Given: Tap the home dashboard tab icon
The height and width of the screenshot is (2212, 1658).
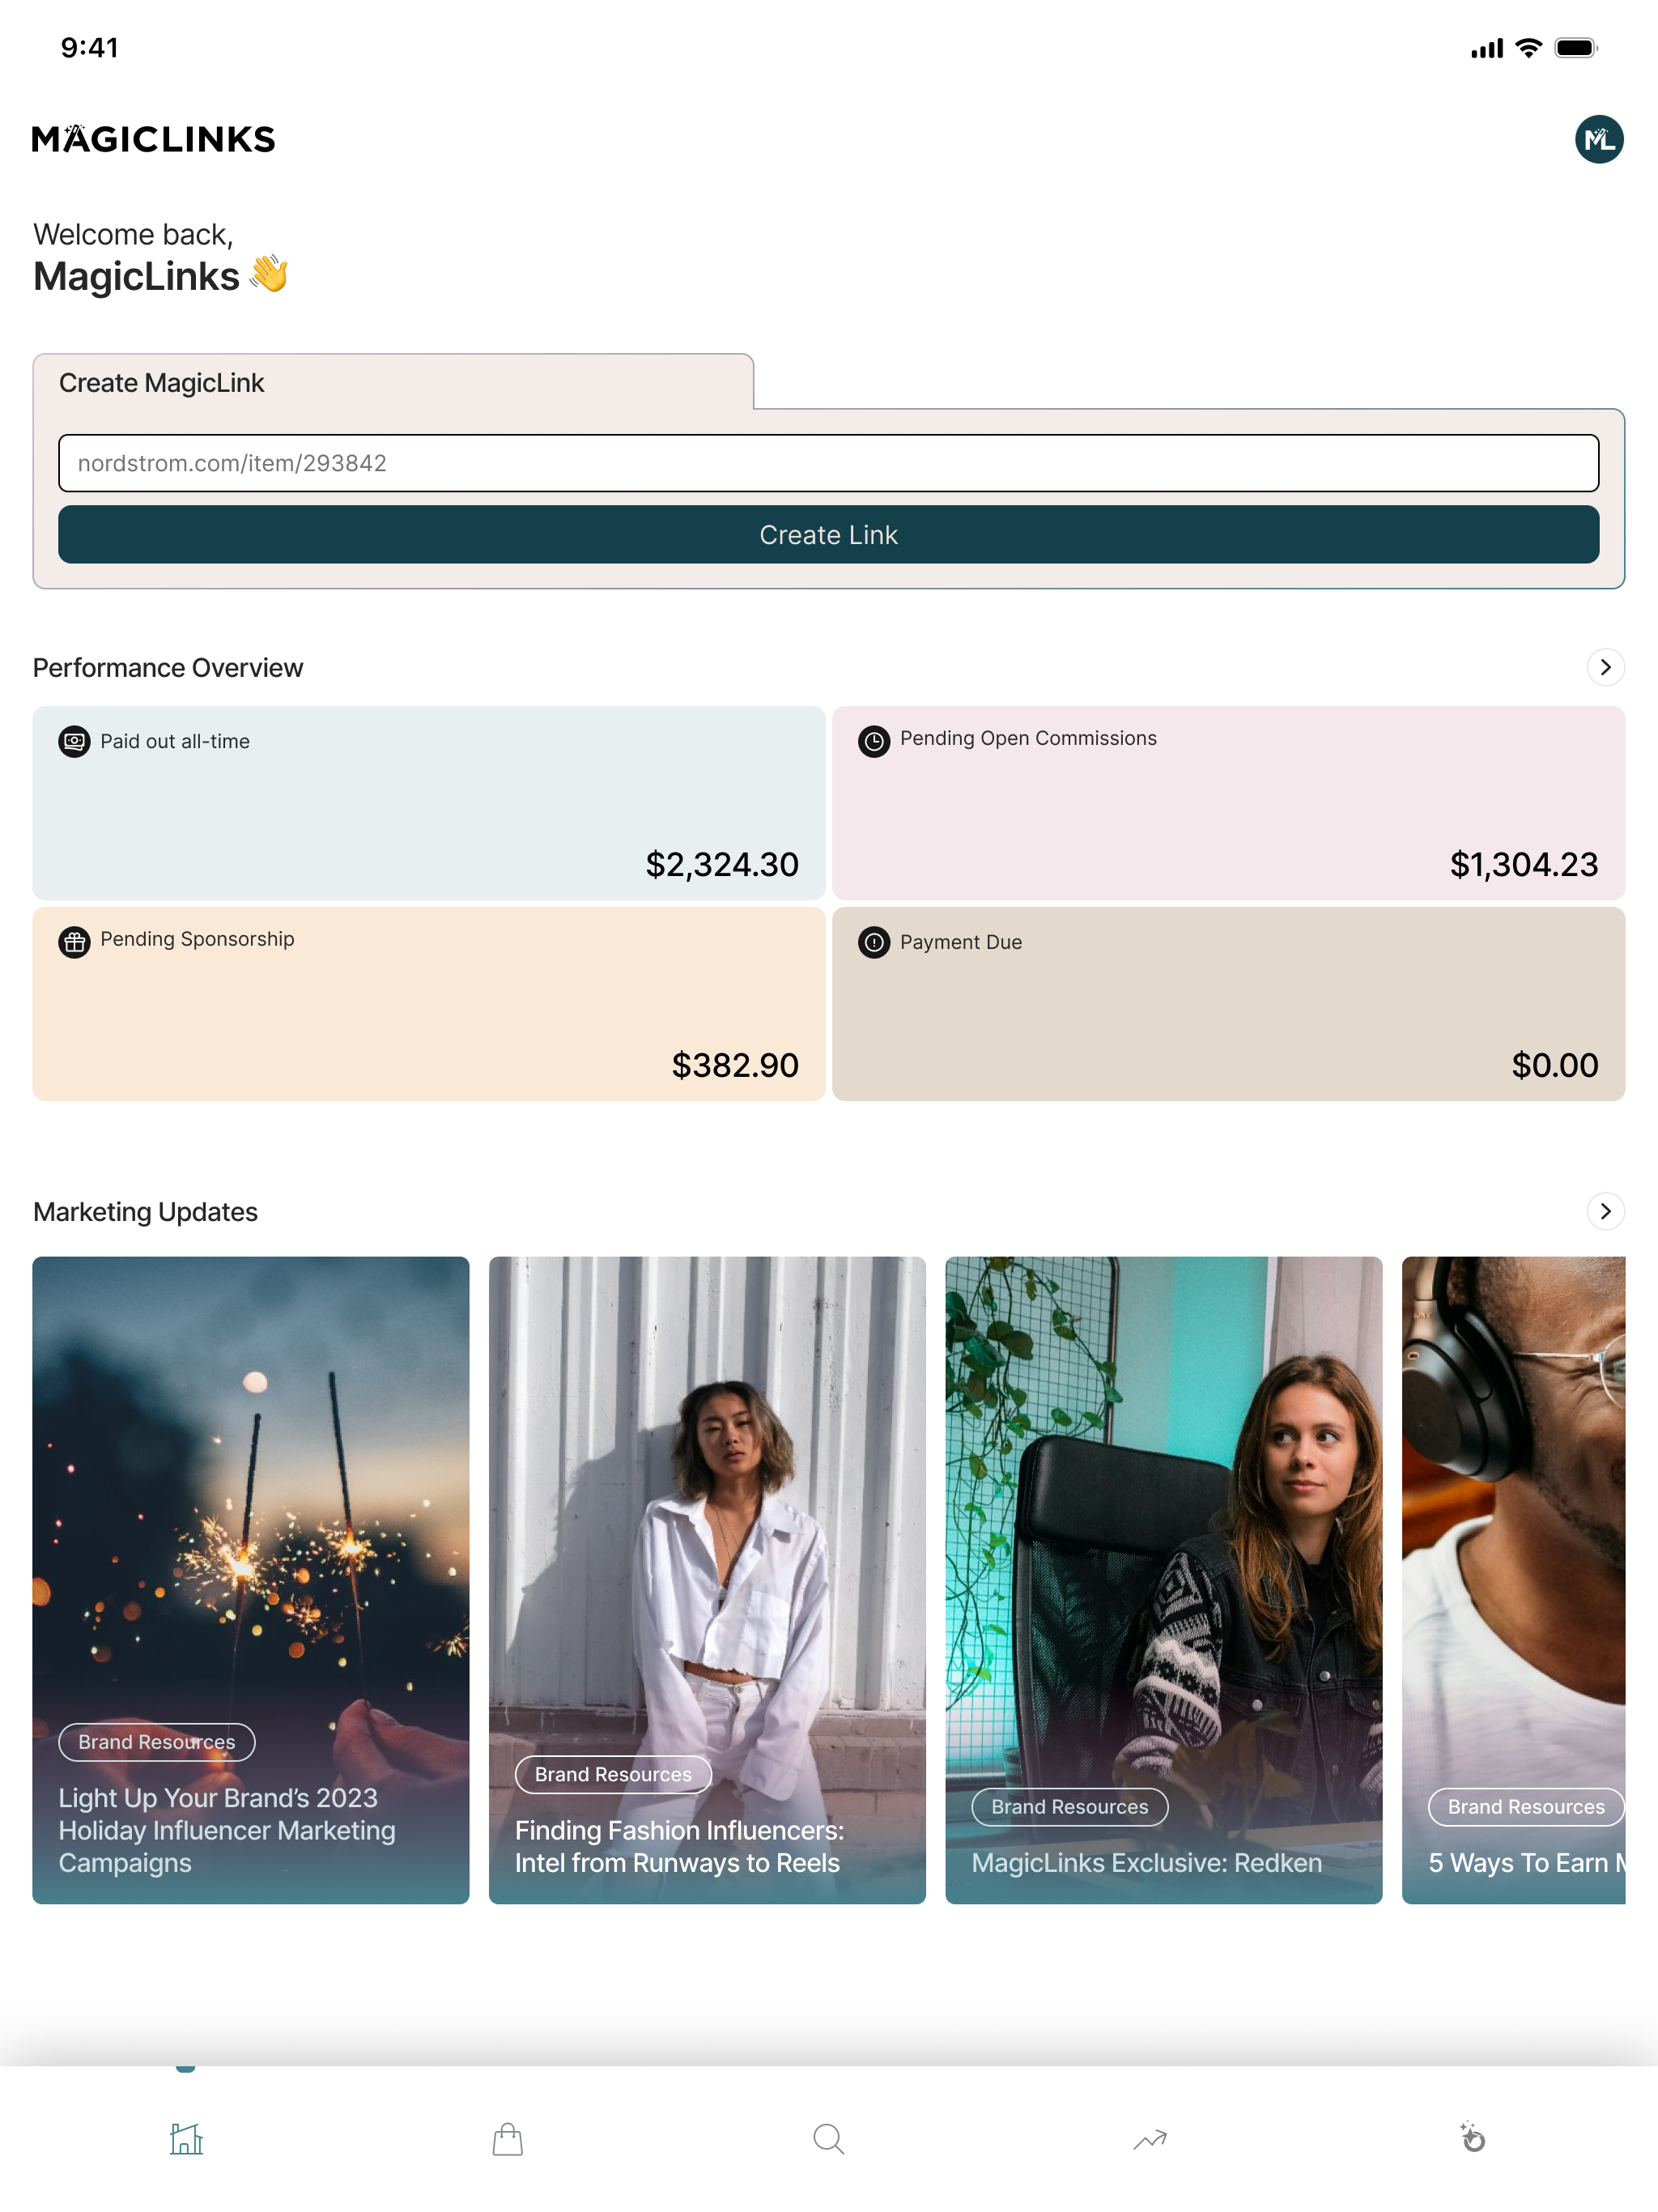Looking at the screenshot, I should coord(186,2139).
